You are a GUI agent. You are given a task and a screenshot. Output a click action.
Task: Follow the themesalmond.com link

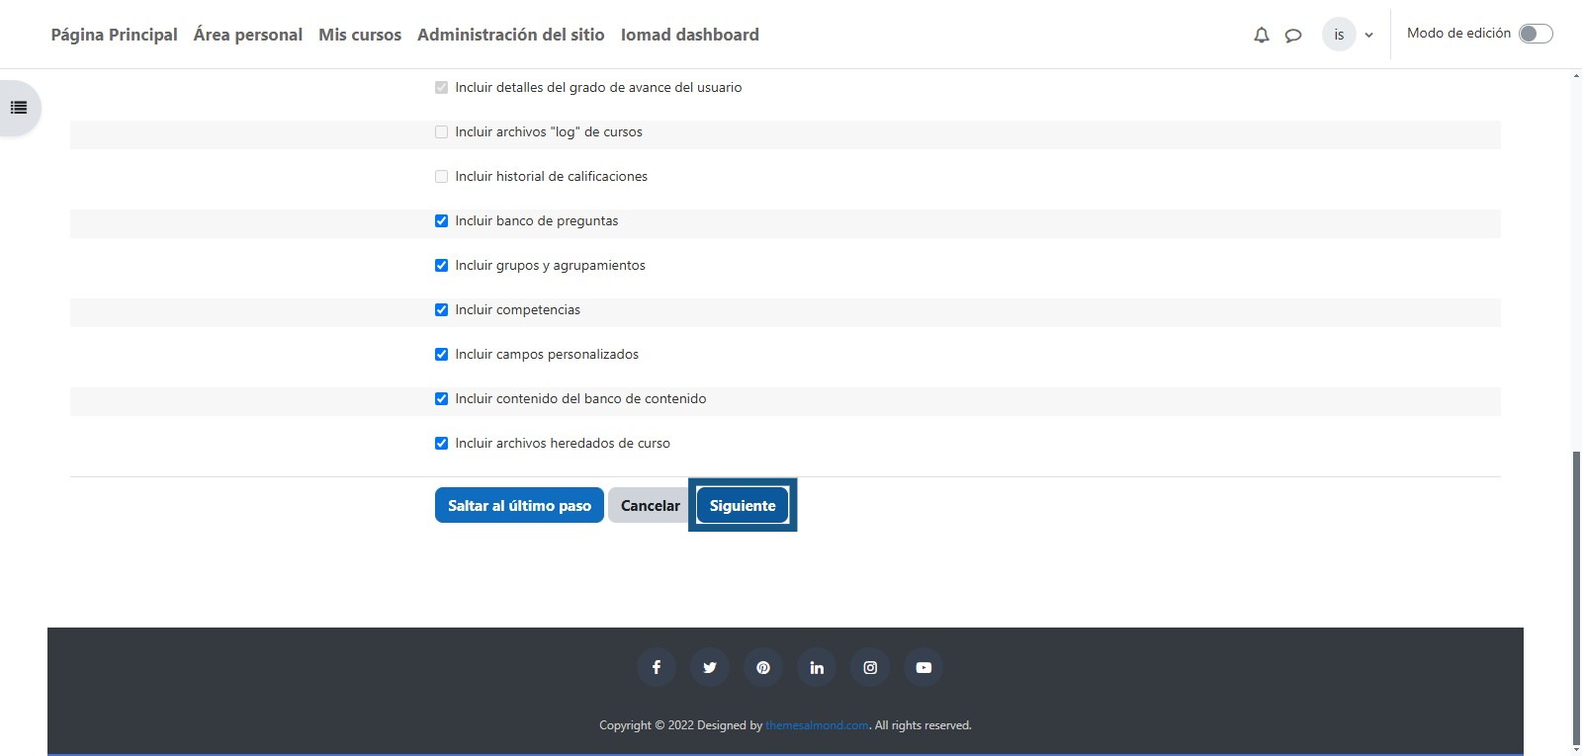pyautogui.click(x=817, y=725)
